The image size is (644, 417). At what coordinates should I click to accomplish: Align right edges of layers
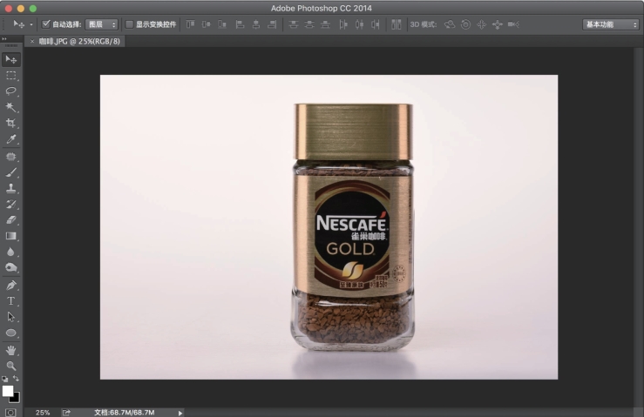coord(272,24)
